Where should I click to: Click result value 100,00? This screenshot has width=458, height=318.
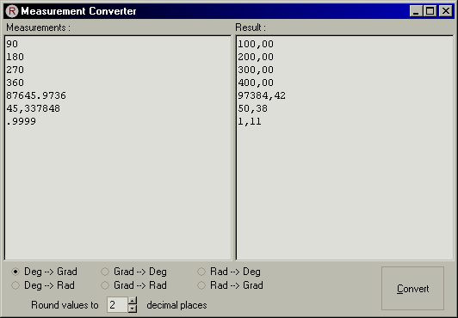pyautogui.click(x=256, y=44)
